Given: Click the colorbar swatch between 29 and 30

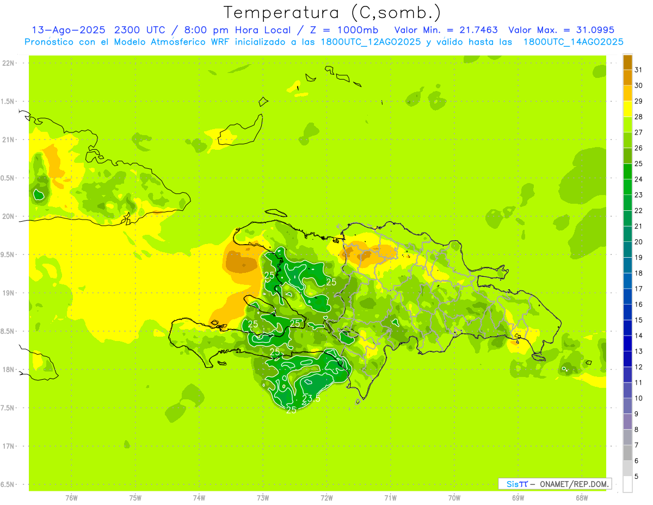Looking at the screenshot, I should pyautogui.click(x=627, y=93).
